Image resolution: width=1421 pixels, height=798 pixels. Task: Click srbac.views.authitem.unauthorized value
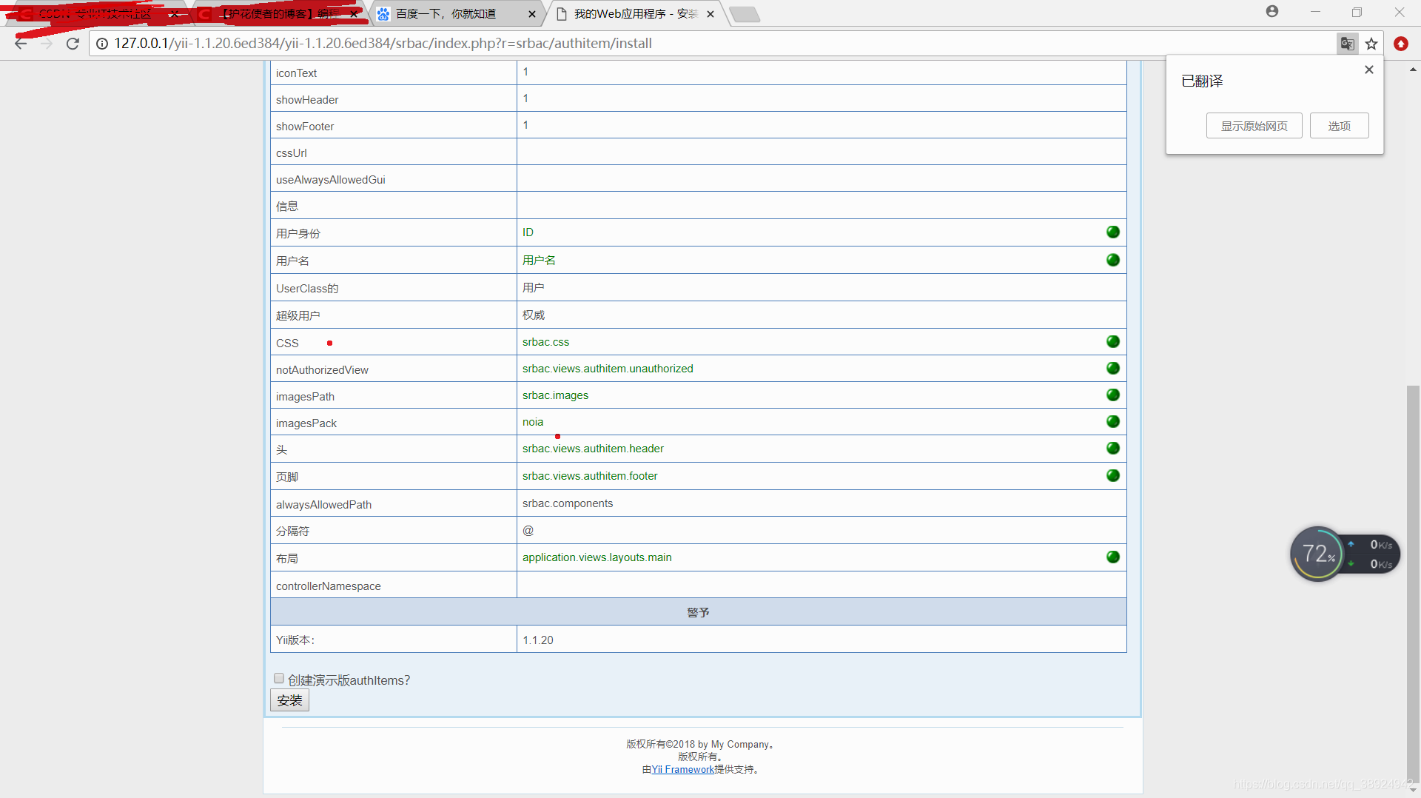[x=608, y=369]
